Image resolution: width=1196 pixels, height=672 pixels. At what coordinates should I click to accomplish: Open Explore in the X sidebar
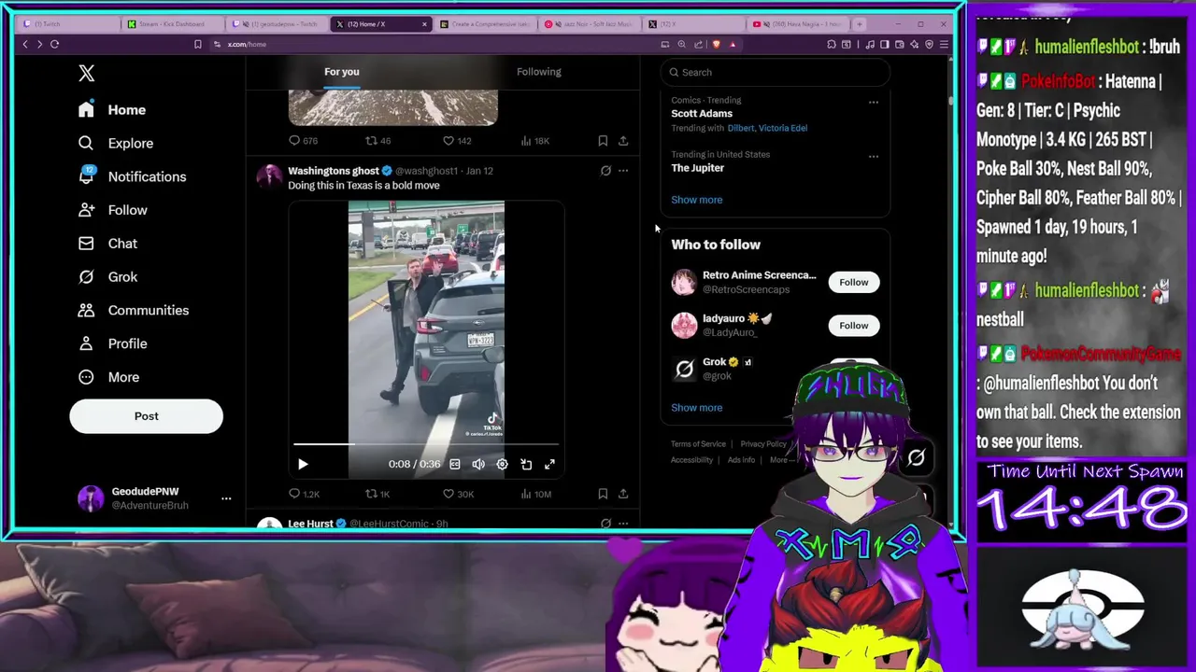116,144
